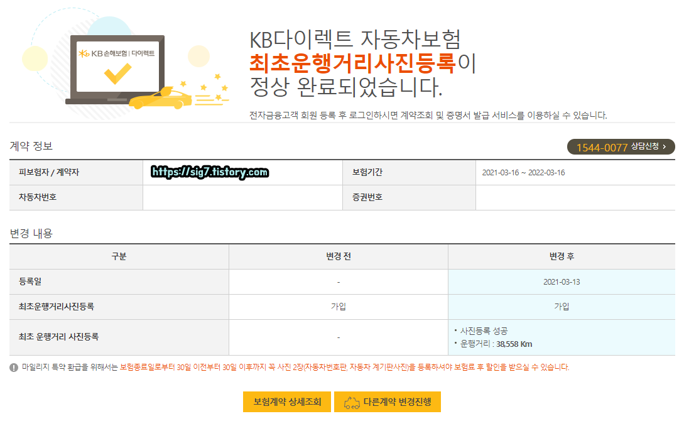Click the 변경 내용 section heading
The height and width of the screenshot is (426, 684).
(31, 234)
